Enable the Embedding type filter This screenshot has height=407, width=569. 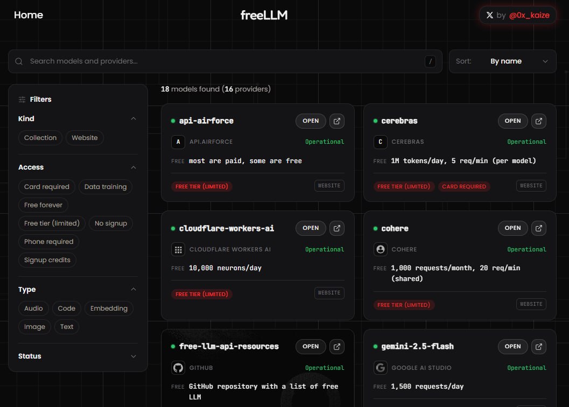109,308
